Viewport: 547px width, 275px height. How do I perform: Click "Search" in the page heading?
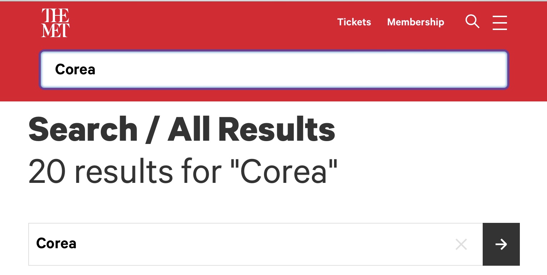coord(83,130)
